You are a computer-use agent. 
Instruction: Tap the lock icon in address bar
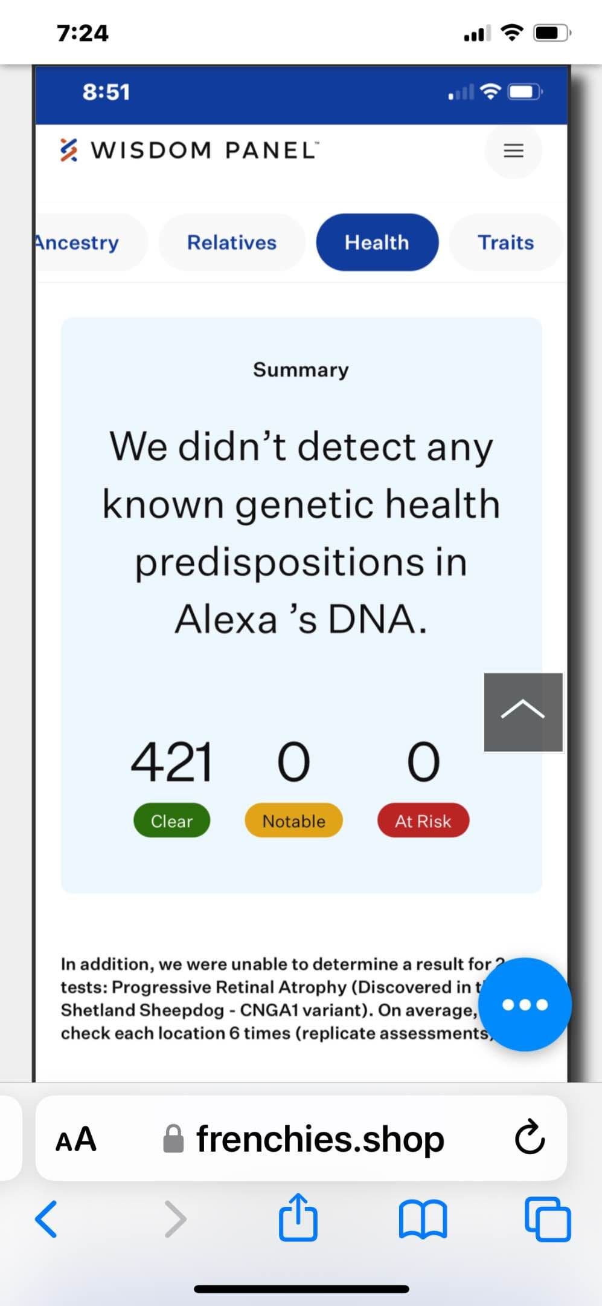pos(173,1139)
